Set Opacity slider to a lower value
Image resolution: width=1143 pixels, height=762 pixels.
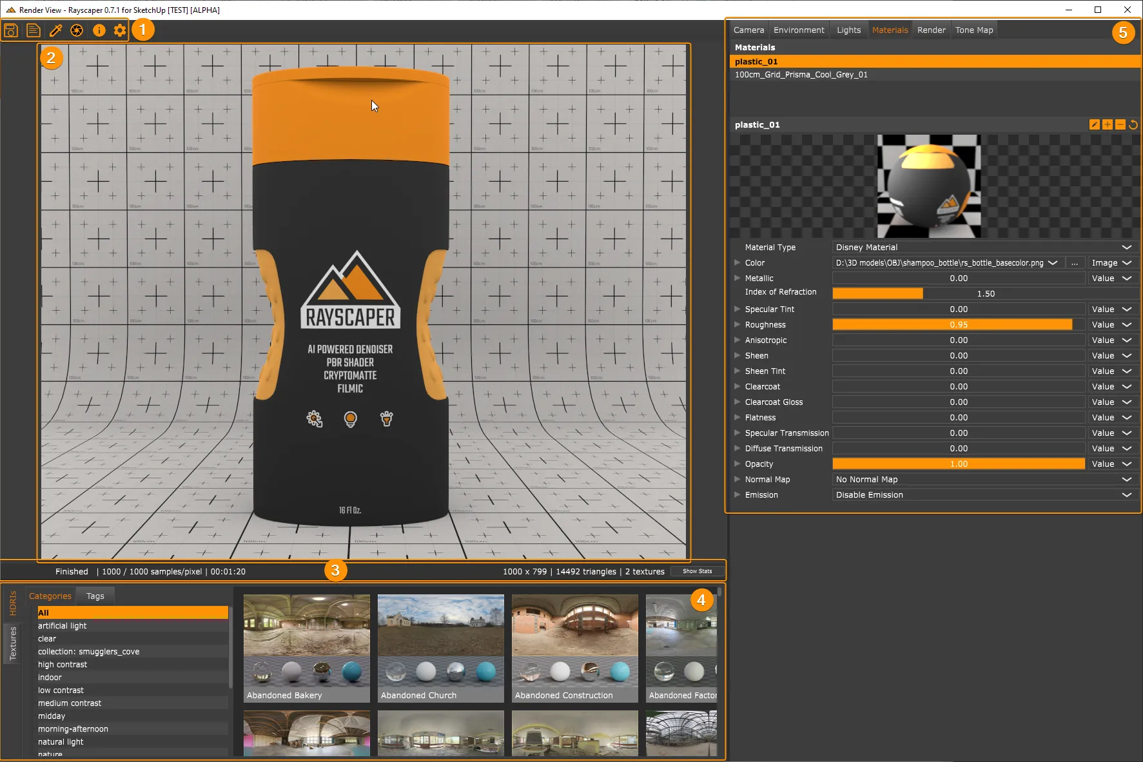(890, 464)
